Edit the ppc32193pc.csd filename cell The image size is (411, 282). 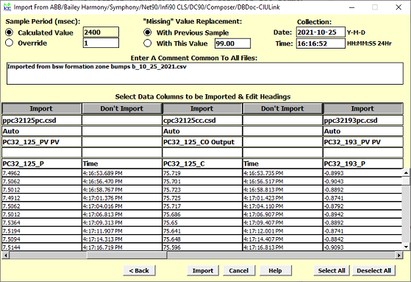coord(363,120)
